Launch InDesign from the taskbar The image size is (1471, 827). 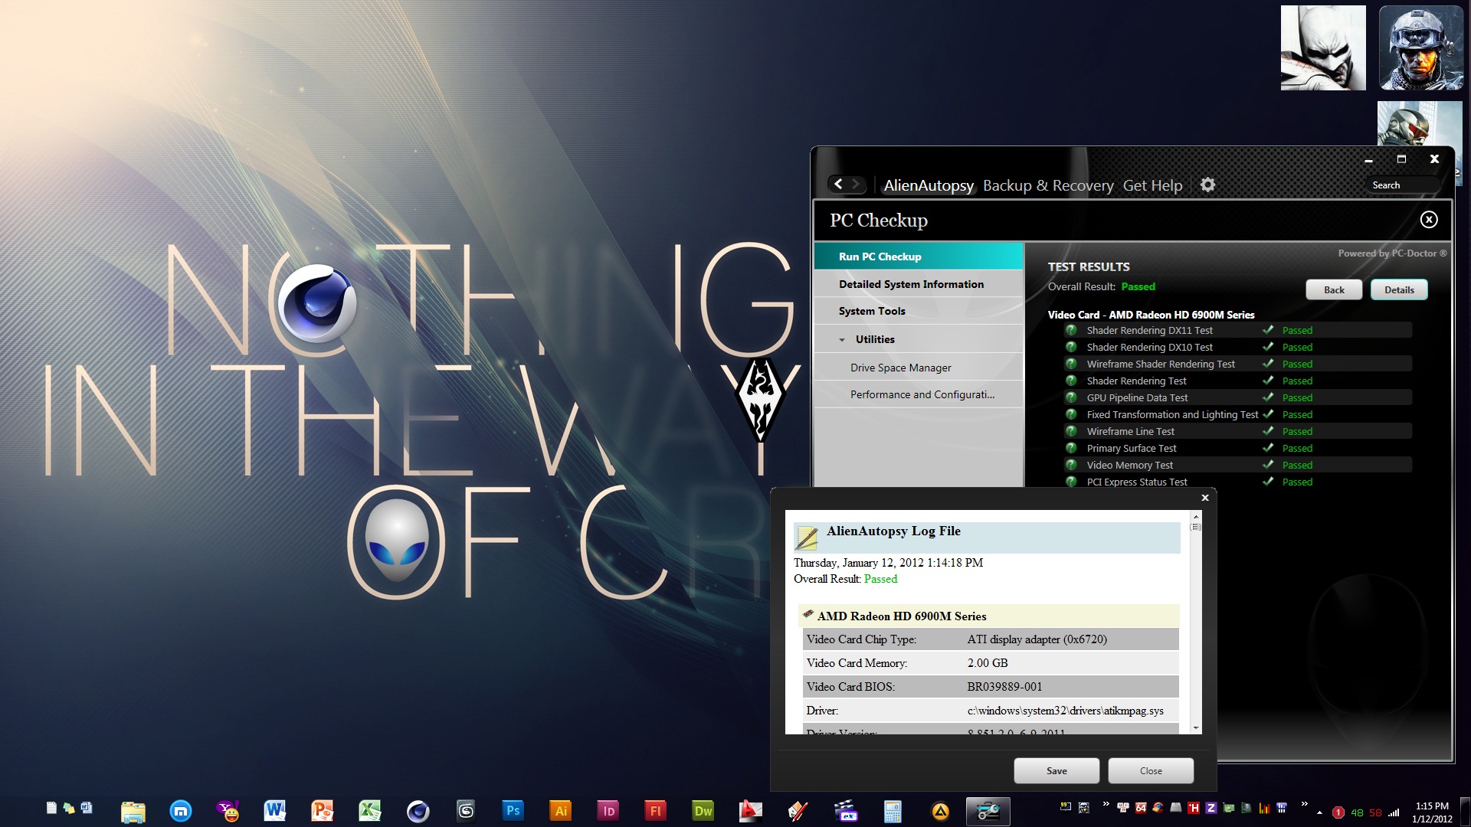(608, 811)
